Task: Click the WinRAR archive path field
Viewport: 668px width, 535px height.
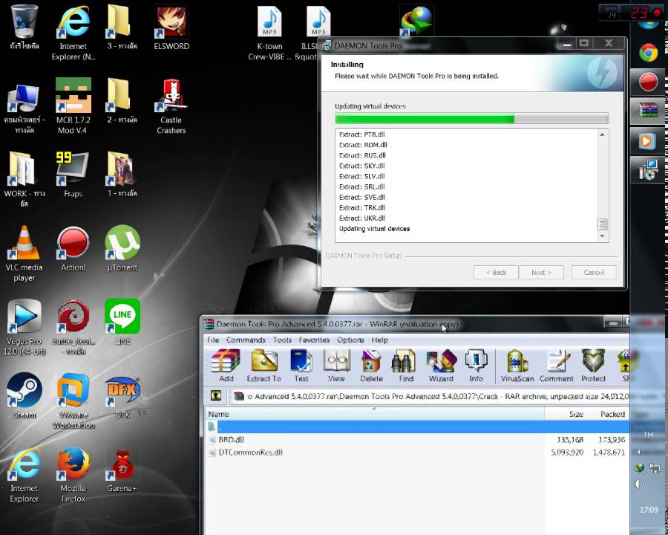Action: click(x=430, y=396)
